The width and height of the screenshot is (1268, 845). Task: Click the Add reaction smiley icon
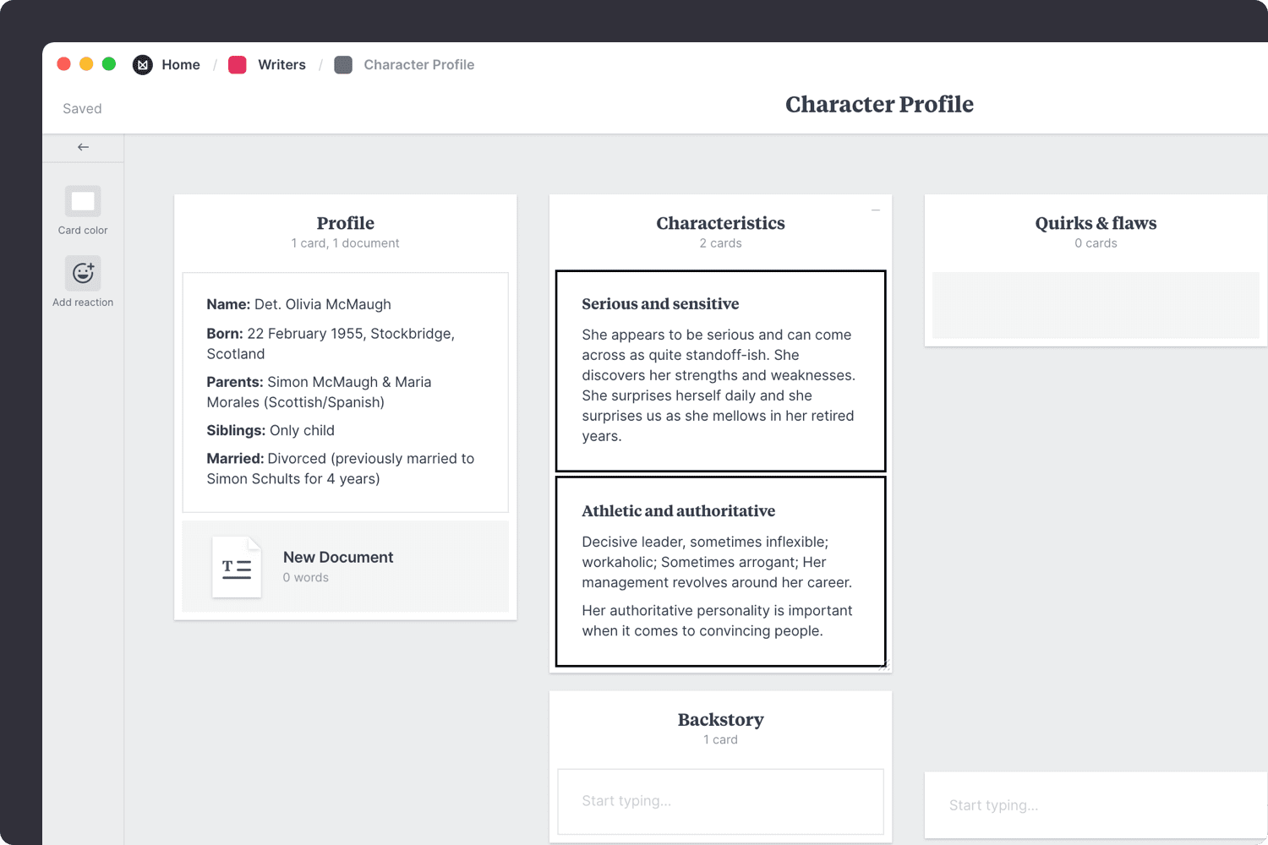coord(82,272)
